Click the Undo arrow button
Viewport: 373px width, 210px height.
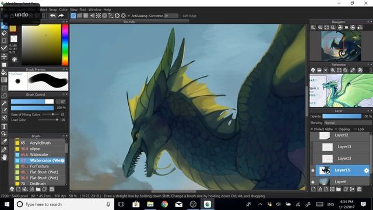click(52, 16)
